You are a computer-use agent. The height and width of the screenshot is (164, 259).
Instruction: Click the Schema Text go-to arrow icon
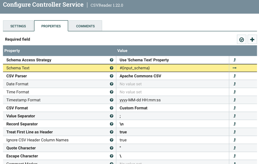234,68
